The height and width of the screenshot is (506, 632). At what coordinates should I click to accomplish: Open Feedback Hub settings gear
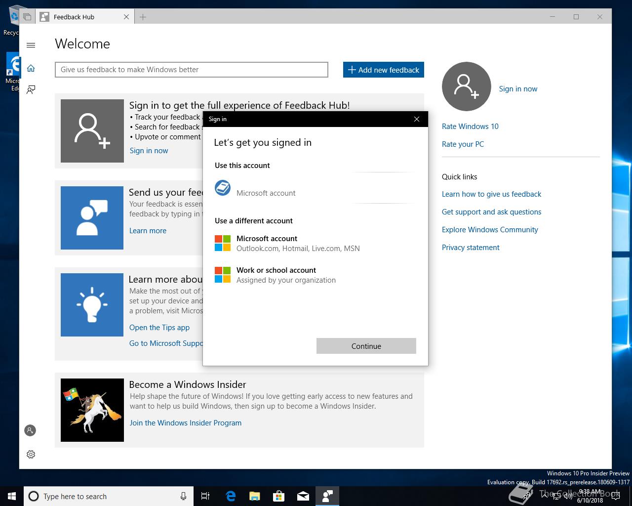(31, 454)
